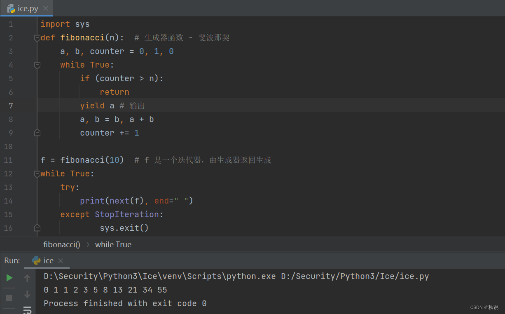The height and width of the screenshot is (314, 505).
Task: Click 'f = fibonacci(10)' code
Action: point(82,160)
